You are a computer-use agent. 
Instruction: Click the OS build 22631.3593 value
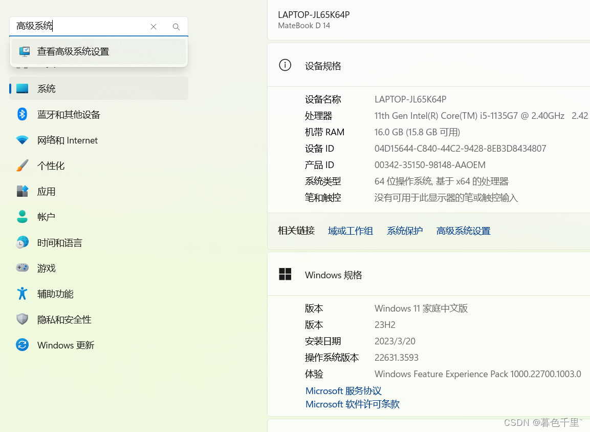coord(396,358)
